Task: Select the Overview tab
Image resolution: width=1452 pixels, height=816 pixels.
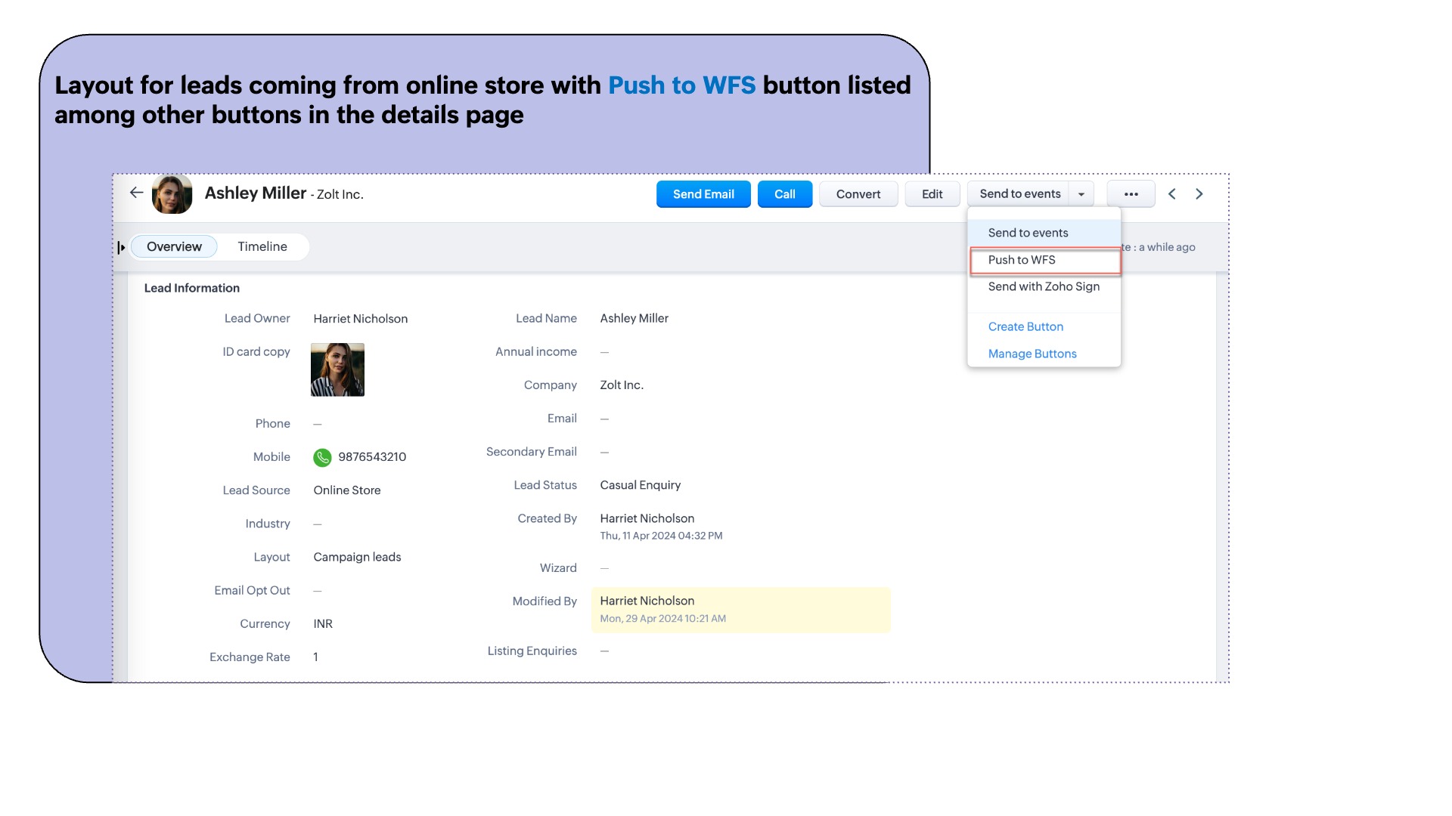Action: click(x=174, y=246)
